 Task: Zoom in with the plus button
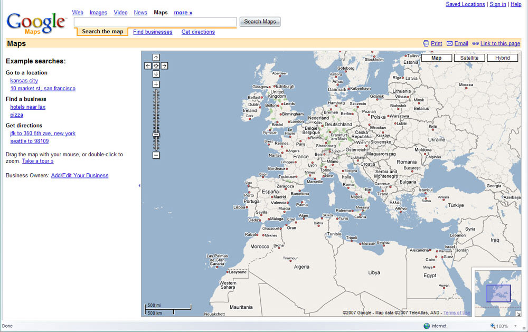[156, 84]
